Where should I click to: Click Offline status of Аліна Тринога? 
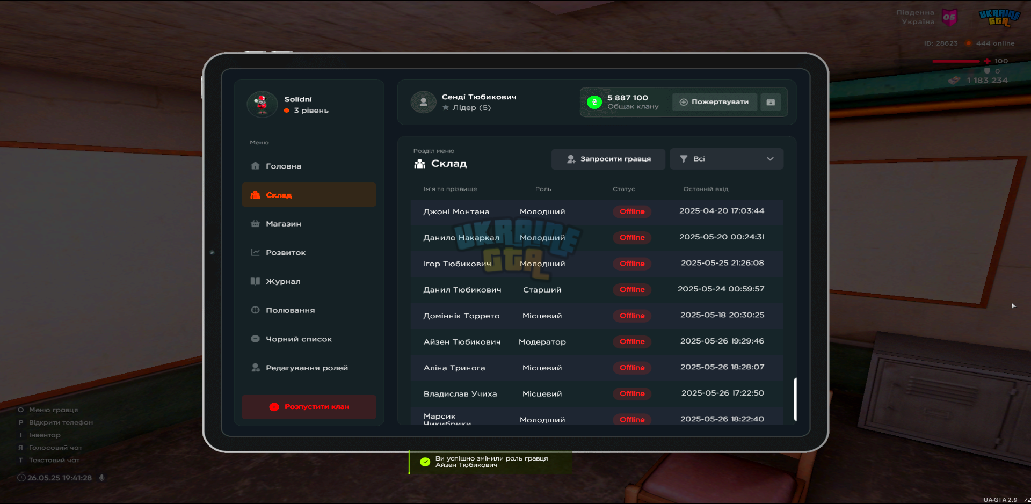pyautogui.click(x=632, y=368)
